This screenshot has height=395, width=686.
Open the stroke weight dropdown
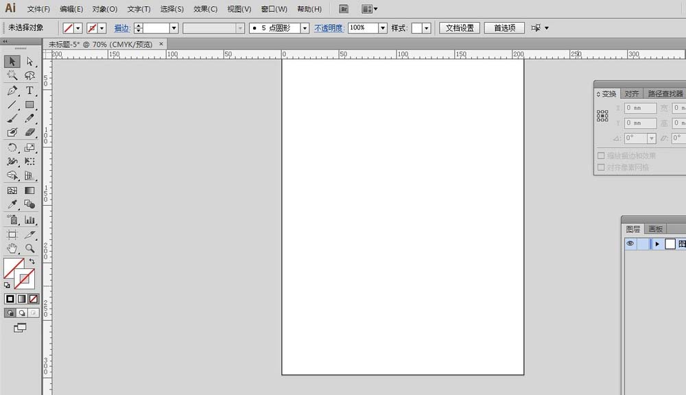(174, 28)
